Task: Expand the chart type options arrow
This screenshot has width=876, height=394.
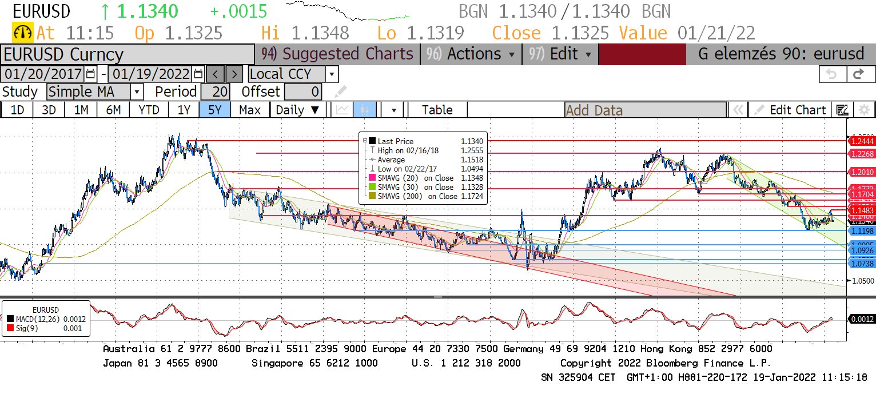Action: pyautogui.click(x=394, y=110)
